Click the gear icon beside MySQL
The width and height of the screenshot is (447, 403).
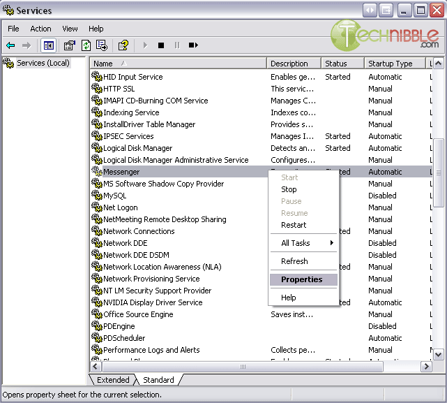point(97,195)
